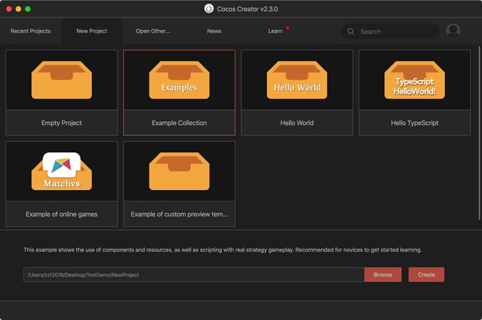Click the Cocos Creator logo in title bar

coord(209,8)
